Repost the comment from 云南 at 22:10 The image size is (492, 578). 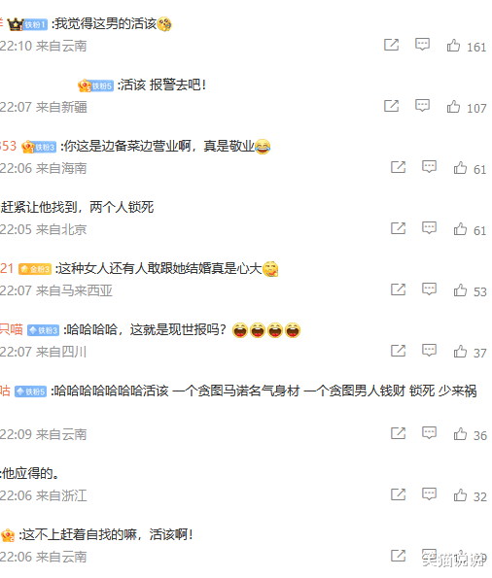click(391, 45)
